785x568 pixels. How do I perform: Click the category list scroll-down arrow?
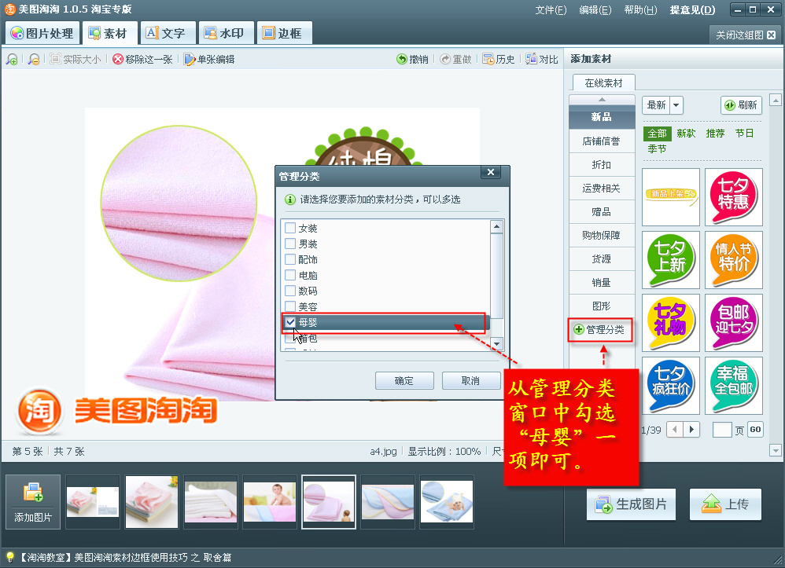496,344
